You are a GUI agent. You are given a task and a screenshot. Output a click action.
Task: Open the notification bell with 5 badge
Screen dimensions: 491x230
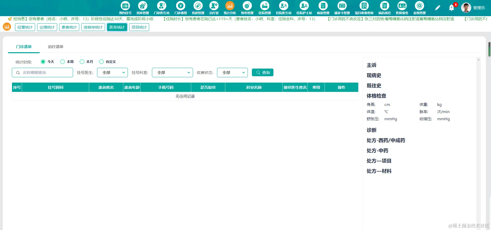[x=452, y=8]
